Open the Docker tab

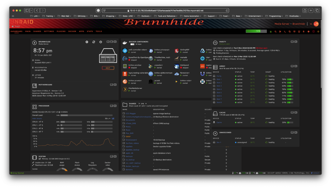click(x=72, y=31)
